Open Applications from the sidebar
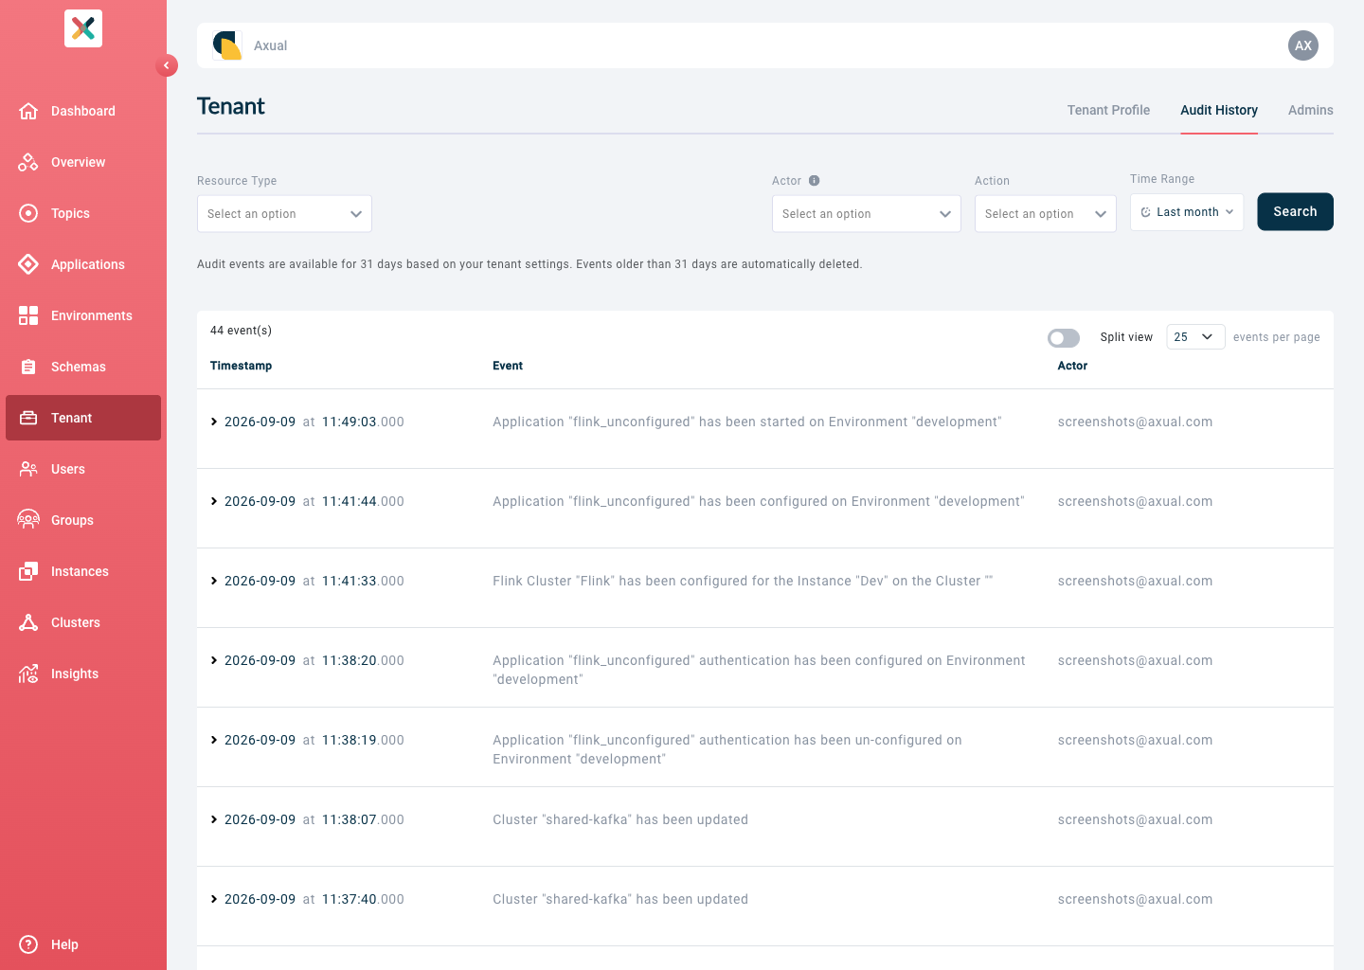1364x970 pixels. (x=83, y=264)
